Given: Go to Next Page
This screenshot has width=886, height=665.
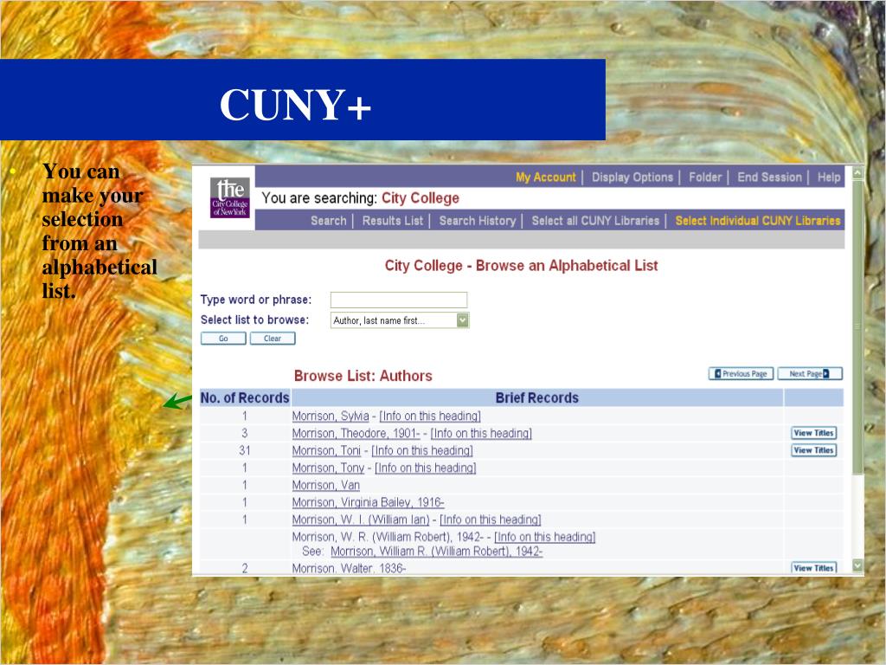Looking at the screenshot, I should 810,374.
